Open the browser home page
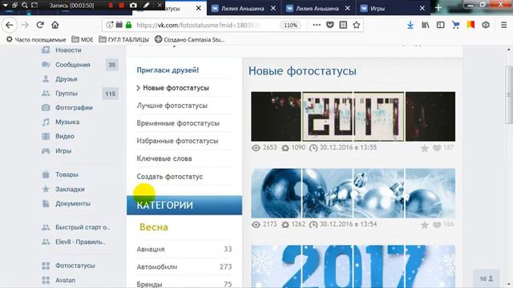Screen dimensions: 513x288 pyautogui.click(x=55, y=25)
